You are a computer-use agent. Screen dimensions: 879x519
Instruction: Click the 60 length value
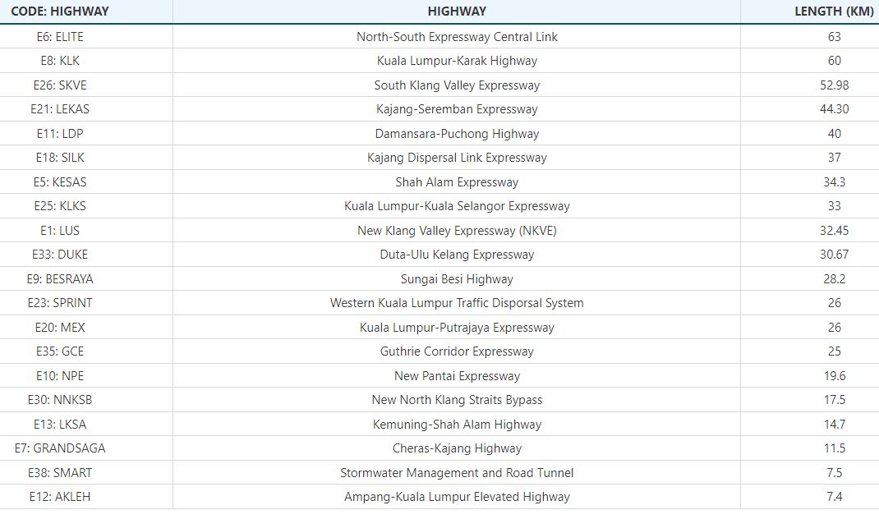[x=834, y=61]
